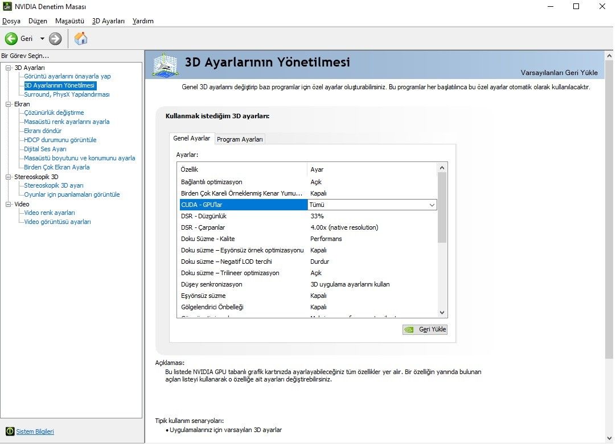Screen dimensions: 616x444
Task: Select the Eşyönsüz süzme row
Action: (308, 296)
